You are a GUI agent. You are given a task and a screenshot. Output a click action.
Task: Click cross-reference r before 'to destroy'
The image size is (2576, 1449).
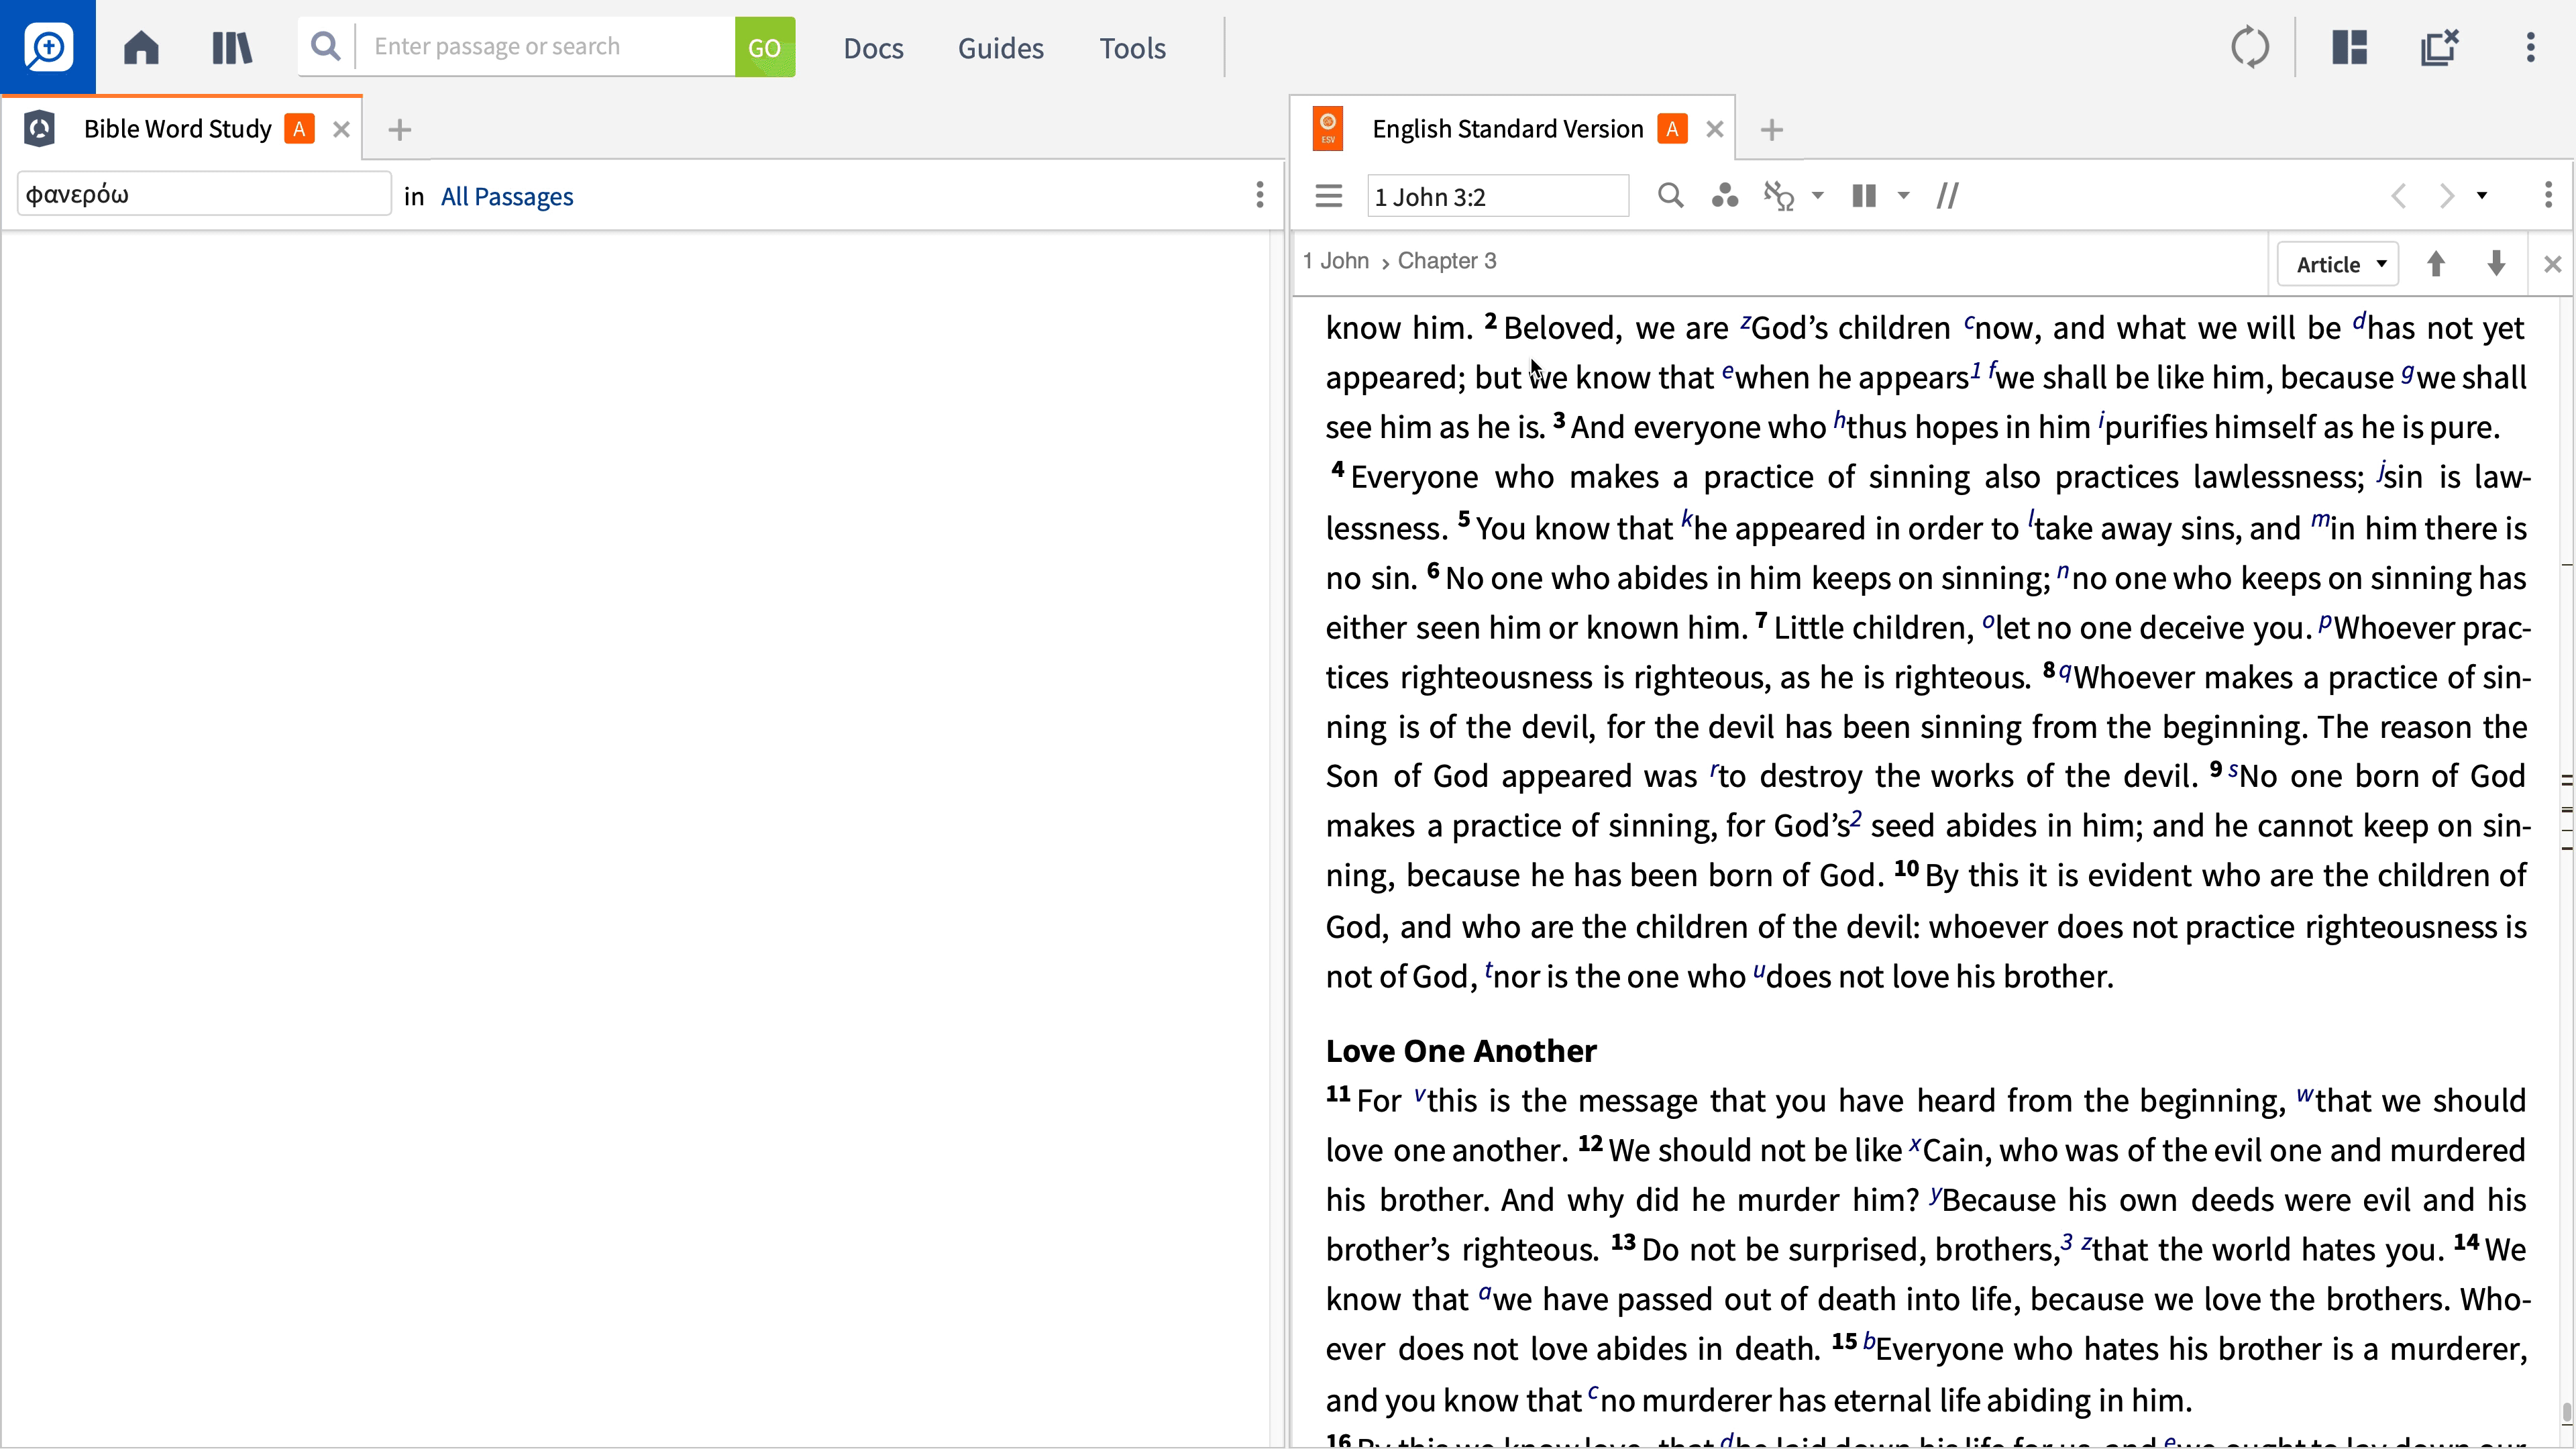click(1713, 770)
